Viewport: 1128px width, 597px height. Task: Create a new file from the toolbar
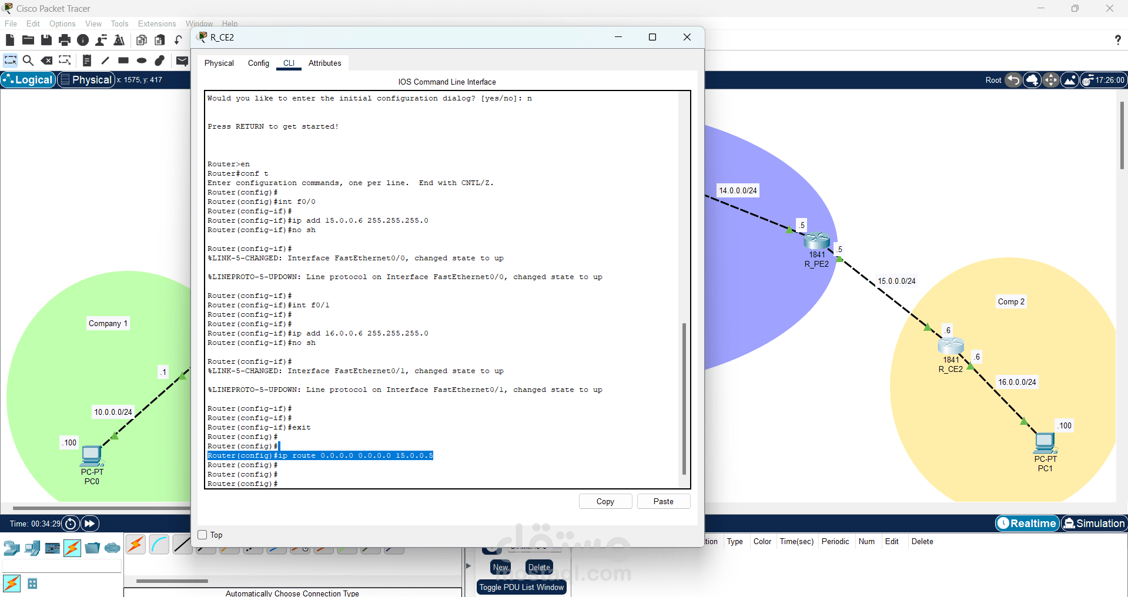[9, 40]
